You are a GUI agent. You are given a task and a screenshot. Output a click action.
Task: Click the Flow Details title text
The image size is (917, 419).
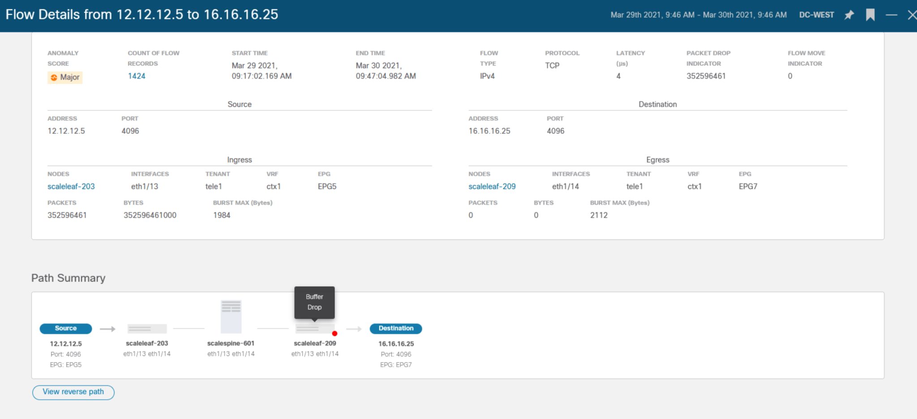click(142, 14)
